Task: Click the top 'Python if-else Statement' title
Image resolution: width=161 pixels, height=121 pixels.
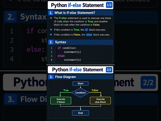Action: [77, 5]
